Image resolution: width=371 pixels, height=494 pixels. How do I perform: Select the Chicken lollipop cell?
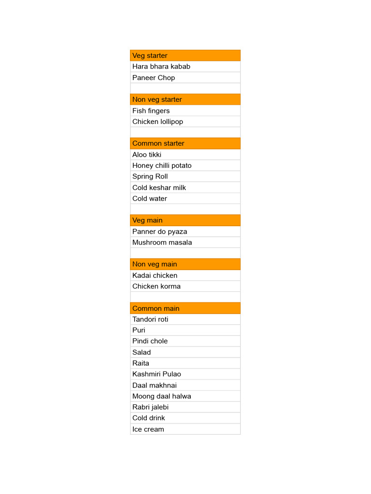pyautogui.click(x=185, y=122)
